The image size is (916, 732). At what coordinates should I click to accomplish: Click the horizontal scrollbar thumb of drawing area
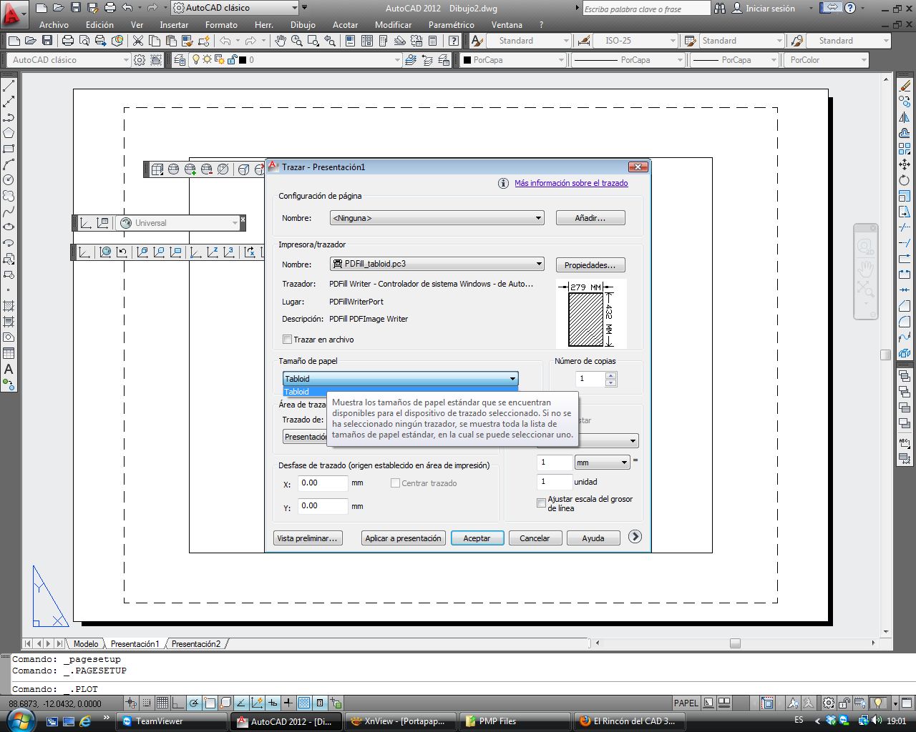(x=735, y=643)
